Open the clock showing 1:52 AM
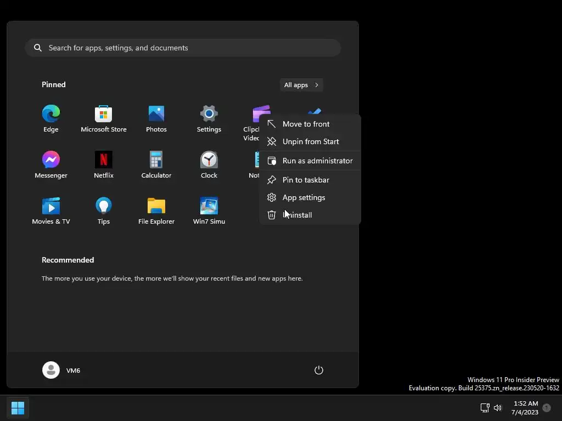The height and width of the screenshot is (421, 562). click(x=525, y=408)
